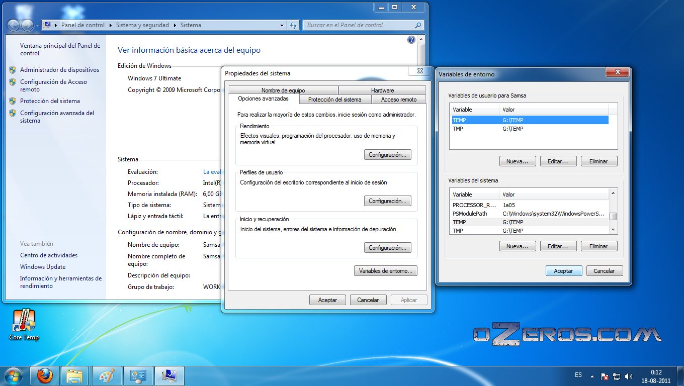This screenshot has height=386, width=684.
Task: Open Centro de actividades link
Action: pyautogui.click(x=49, y=255)
